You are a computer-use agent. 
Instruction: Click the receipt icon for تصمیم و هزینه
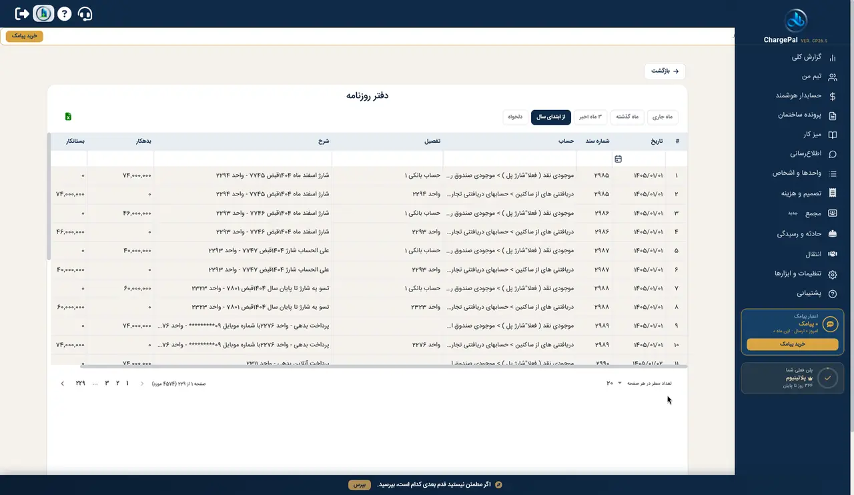(832, 193)
